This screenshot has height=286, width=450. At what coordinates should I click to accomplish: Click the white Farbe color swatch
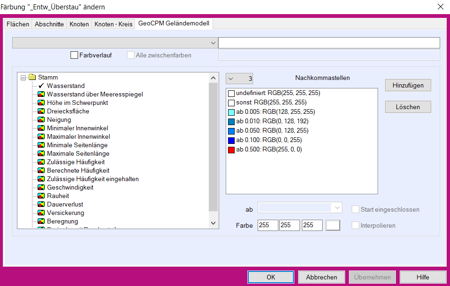(333, 225)
